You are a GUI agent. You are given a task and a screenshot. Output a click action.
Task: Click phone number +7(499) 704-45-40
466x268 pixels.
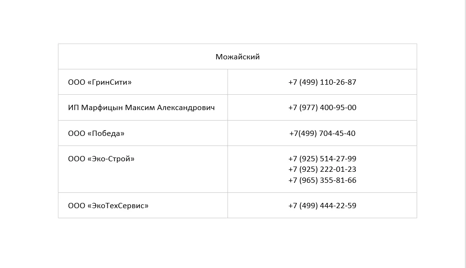322,134
